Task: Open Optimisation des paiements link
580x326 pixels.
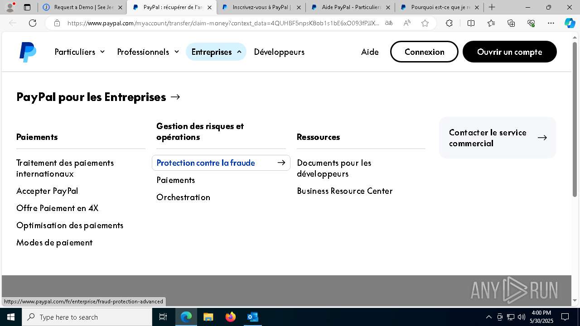Action: pyautogui.click(x=70, y=225)
